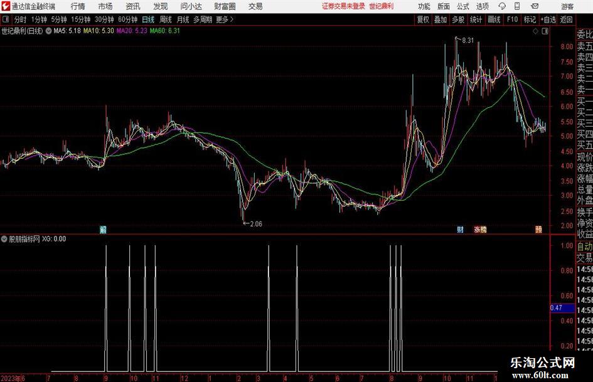
Task: Open the 问小达 menu
Action: pos(191,6)
